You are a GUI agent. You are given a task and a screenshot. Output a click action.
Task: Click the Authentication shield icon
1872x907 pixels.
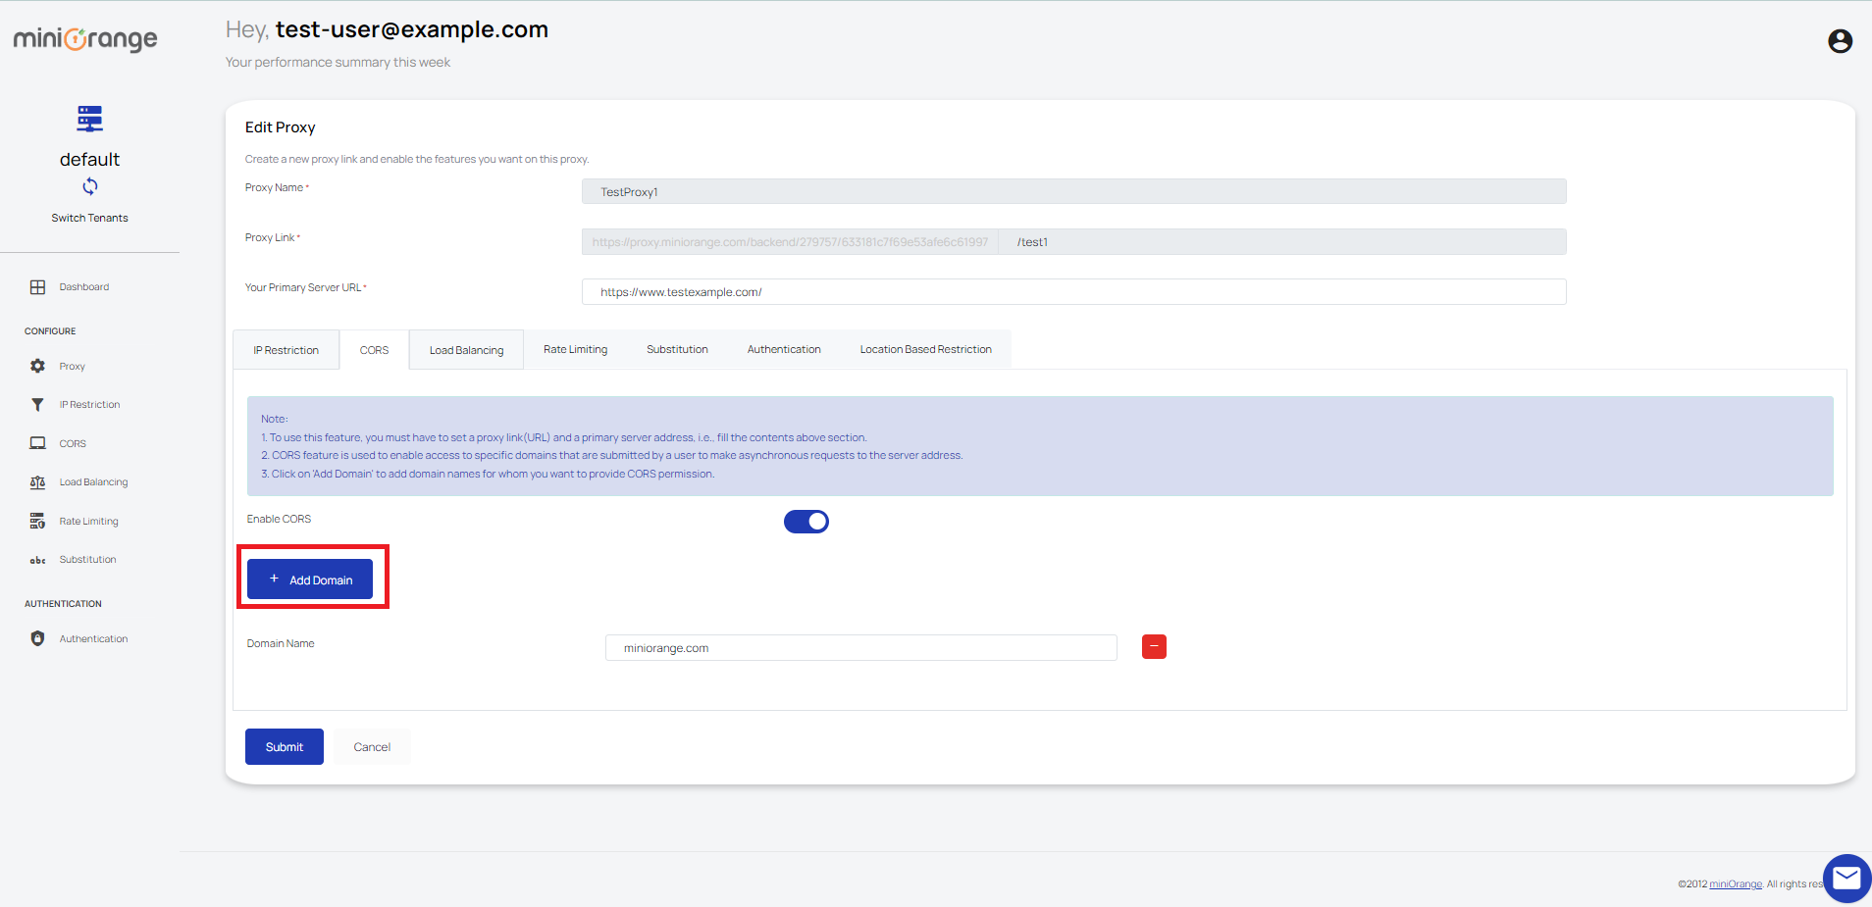[37, 638]
